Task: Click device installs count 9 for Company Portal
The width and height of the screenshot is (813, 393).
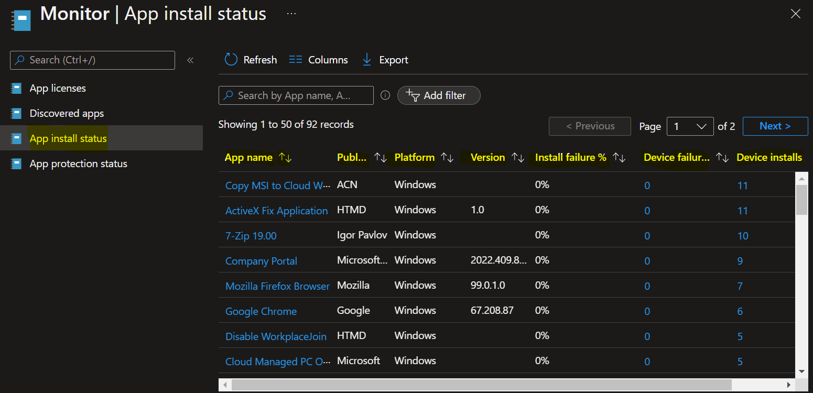Action: (x=740, y=261)
